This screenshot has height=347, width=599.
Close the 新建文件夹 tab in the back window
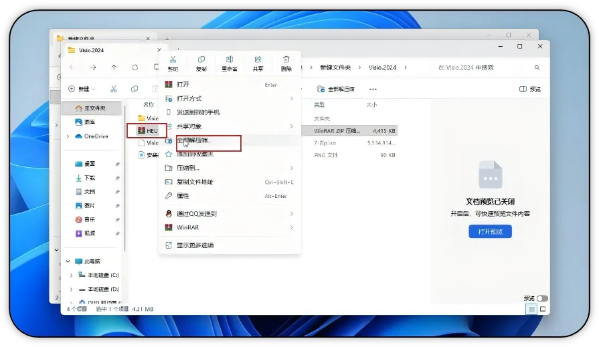pos(148,39)
